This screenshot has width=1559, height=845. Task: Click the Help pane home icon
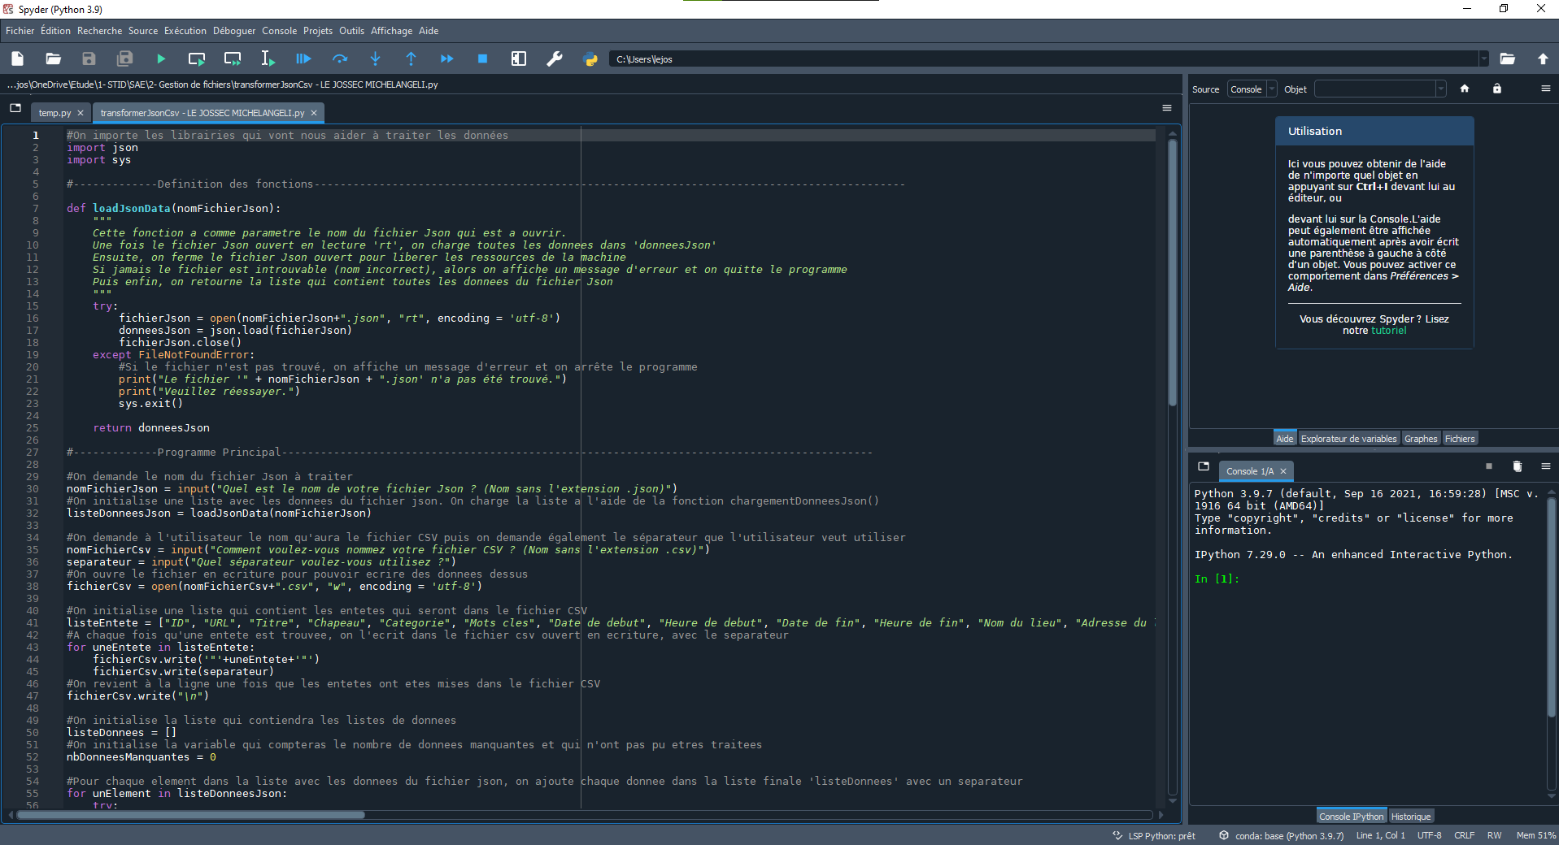click(1465, 89)
